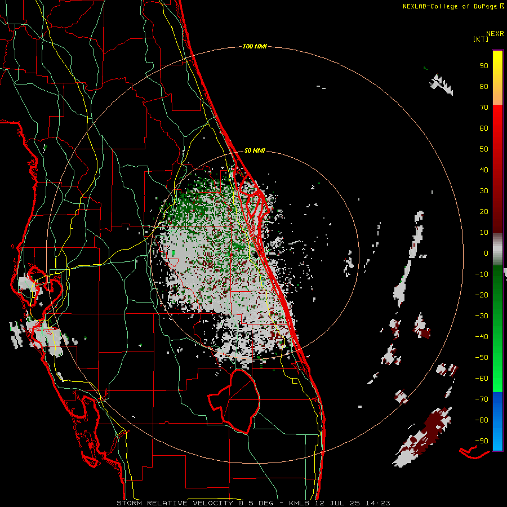Click the positive 80 value on velocity scale

pyautogui.click(x=484, y=87)
